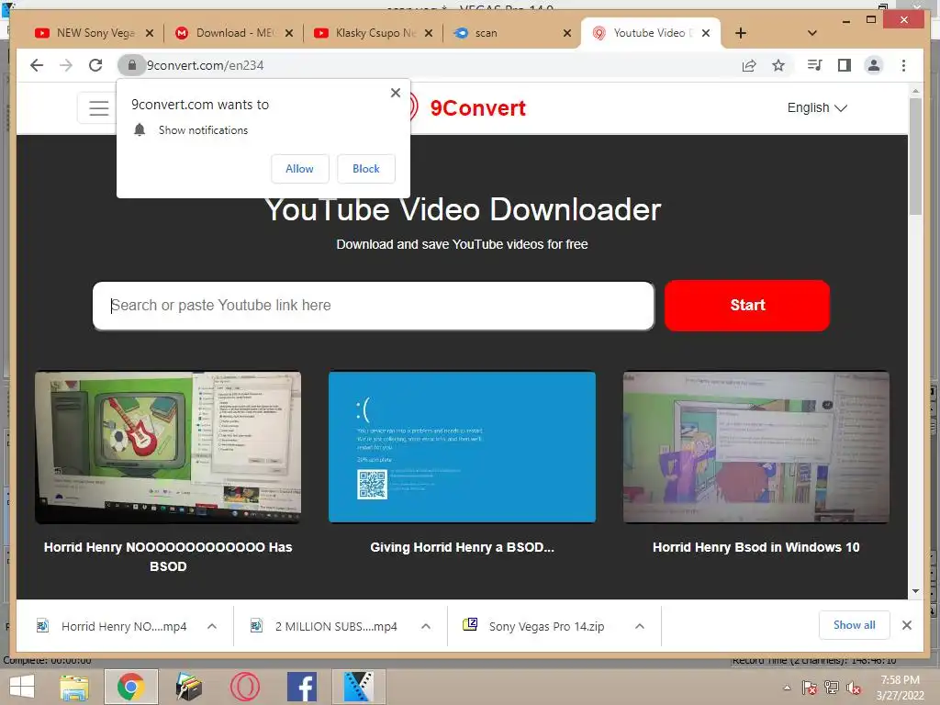Viewport: 940px width, 705px height.
Task: Reload the 9convert page
Action: 95,65
